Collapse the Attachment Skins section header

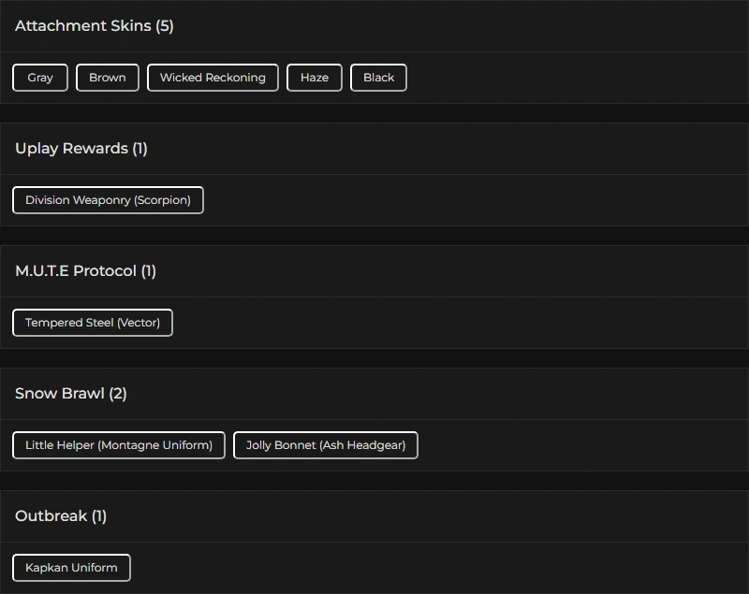[x=84, y=26]
